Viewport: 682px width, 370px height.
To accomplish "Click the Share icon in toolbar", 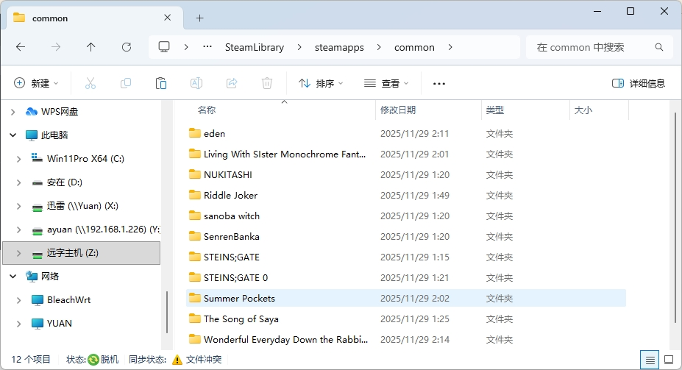I will 232,83.
